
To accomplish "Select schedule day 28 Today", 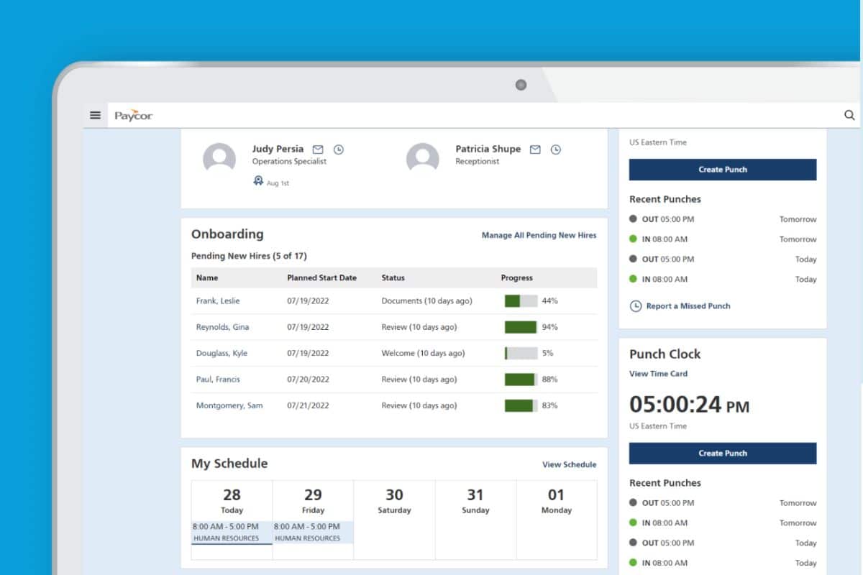I will [x=232, y=501].
